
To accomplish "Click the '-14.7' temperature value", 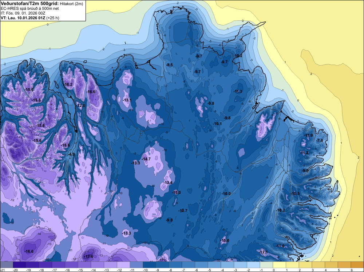I will (x=146, y=159).
